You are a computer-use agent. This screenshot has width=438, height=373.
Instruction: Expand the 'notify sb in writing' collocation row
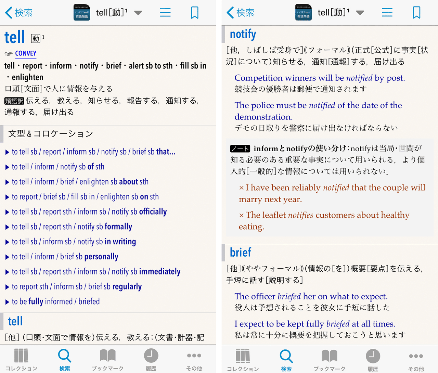(x=70, y=242)
